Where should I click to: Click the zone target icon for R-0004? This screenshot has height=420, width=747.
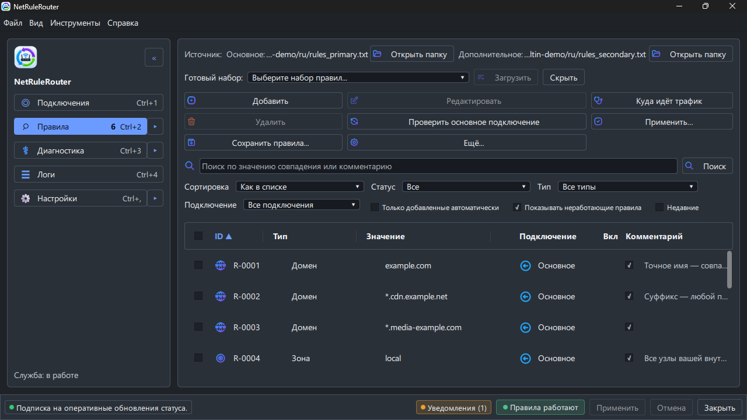coord(221,358)
